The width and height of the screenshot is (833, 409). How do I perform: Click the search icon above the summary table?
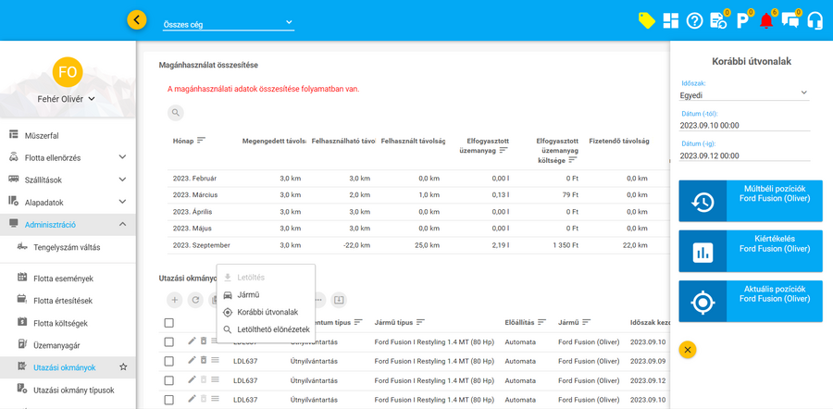[175, 113]
